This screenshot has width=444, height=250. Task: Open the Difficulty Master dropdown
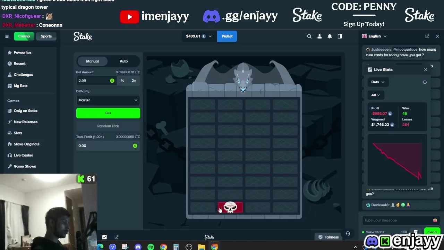coord(108,100)
